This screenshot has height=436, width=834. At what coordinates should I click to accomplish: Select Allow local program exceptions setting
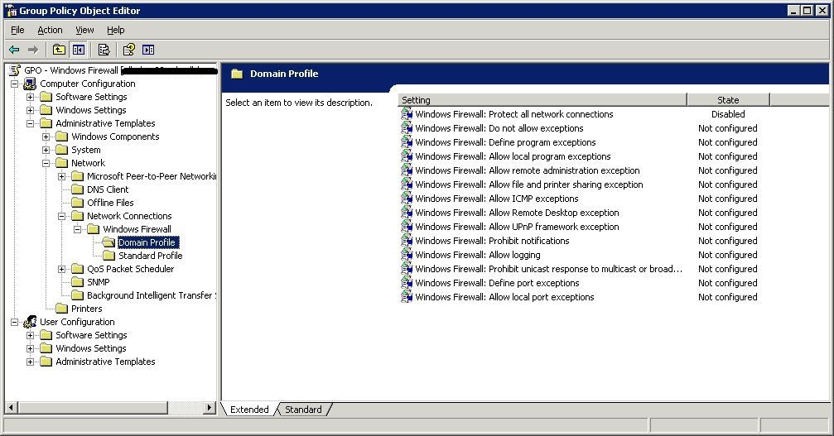pos(513,156)
